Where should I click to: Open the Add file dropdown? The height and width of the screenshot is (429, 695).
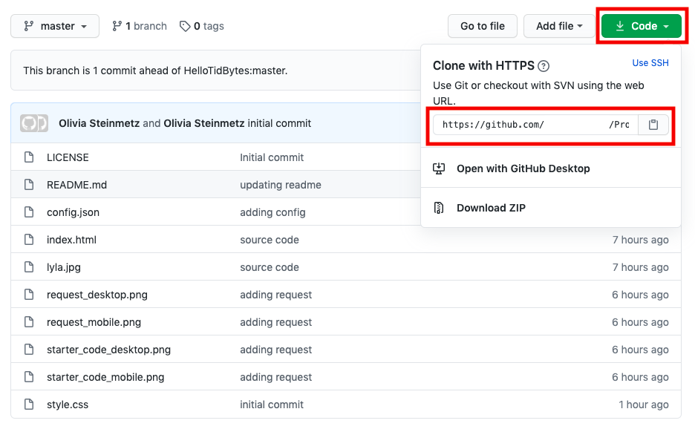(x=559, y=25)
